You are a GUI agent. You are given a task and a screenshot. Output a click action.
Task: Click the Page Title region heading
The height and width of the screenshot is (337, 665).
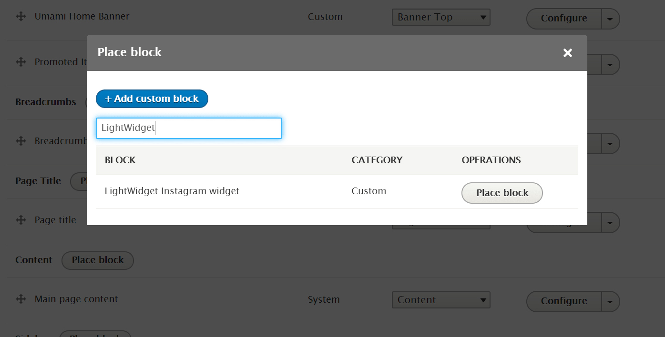(38, 181)
